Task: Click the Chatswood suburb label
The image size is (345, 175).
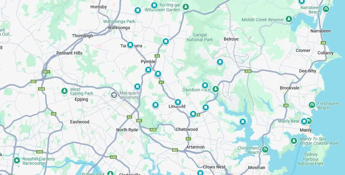Action: click(187, 129)
